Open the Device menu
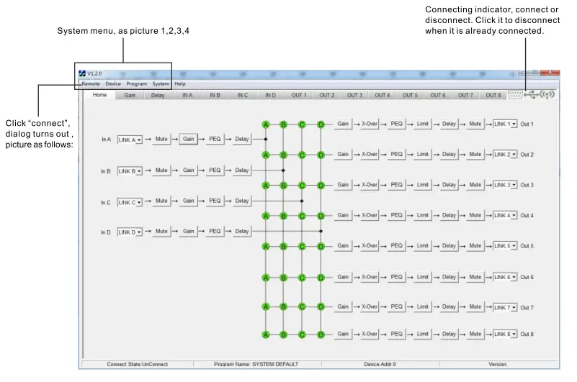The width and height of the screenshot is (577, 382). click(113, 84)
